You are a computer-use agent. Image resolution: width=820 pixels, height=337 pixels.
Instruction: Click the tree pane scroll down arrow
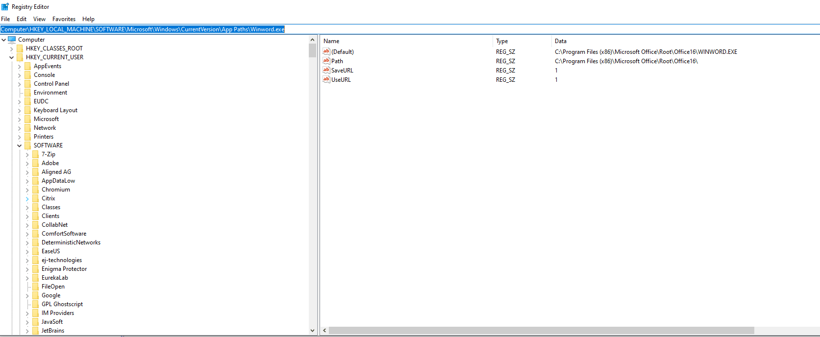coord(313,331)
